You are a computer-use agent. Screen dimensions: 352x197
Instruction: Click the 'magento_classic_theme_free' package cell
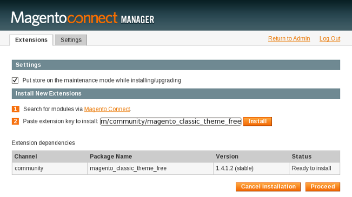pos(150,168)
